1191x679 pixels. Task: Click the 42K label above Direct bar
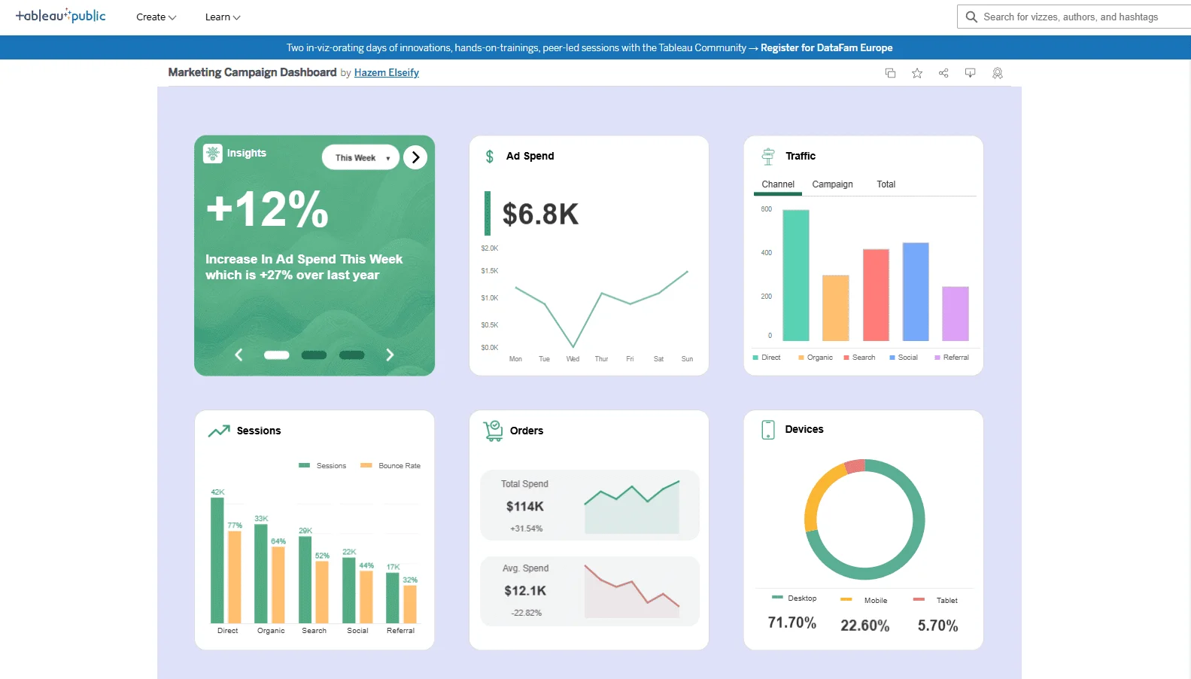pos(217,492)
